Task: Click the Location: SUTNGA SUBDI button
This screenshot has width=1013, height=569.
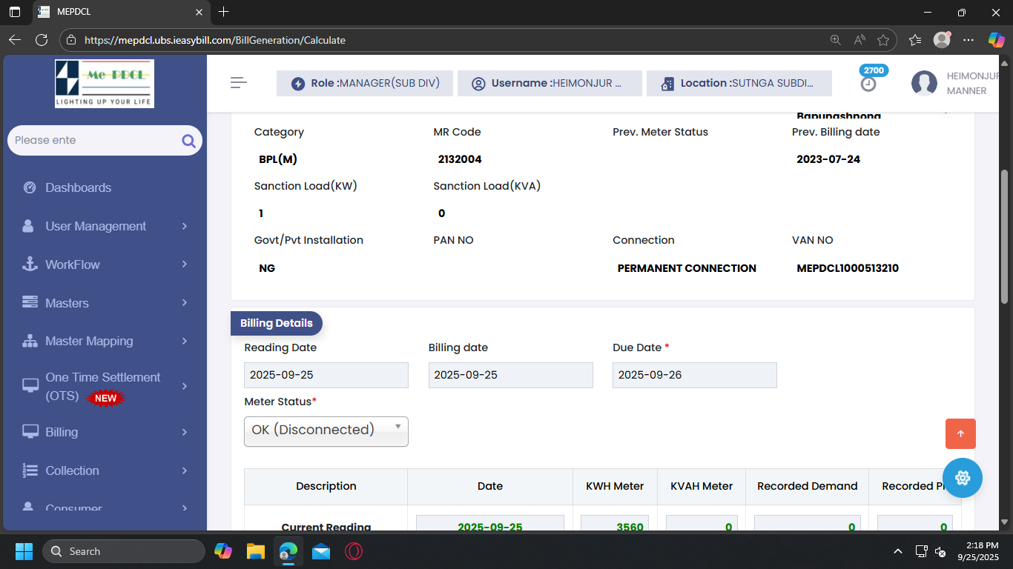Action: (739, 83)
